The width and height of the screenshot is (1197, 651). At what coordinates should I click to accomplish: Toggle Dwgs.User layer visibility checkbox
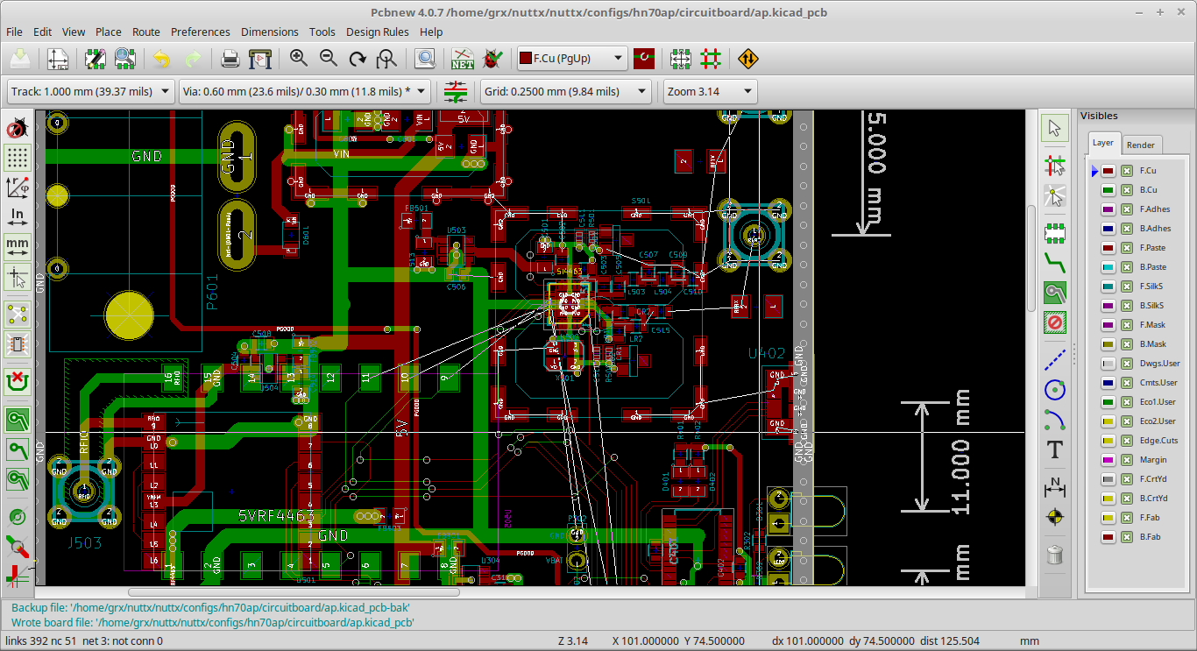click(1127, 364)
